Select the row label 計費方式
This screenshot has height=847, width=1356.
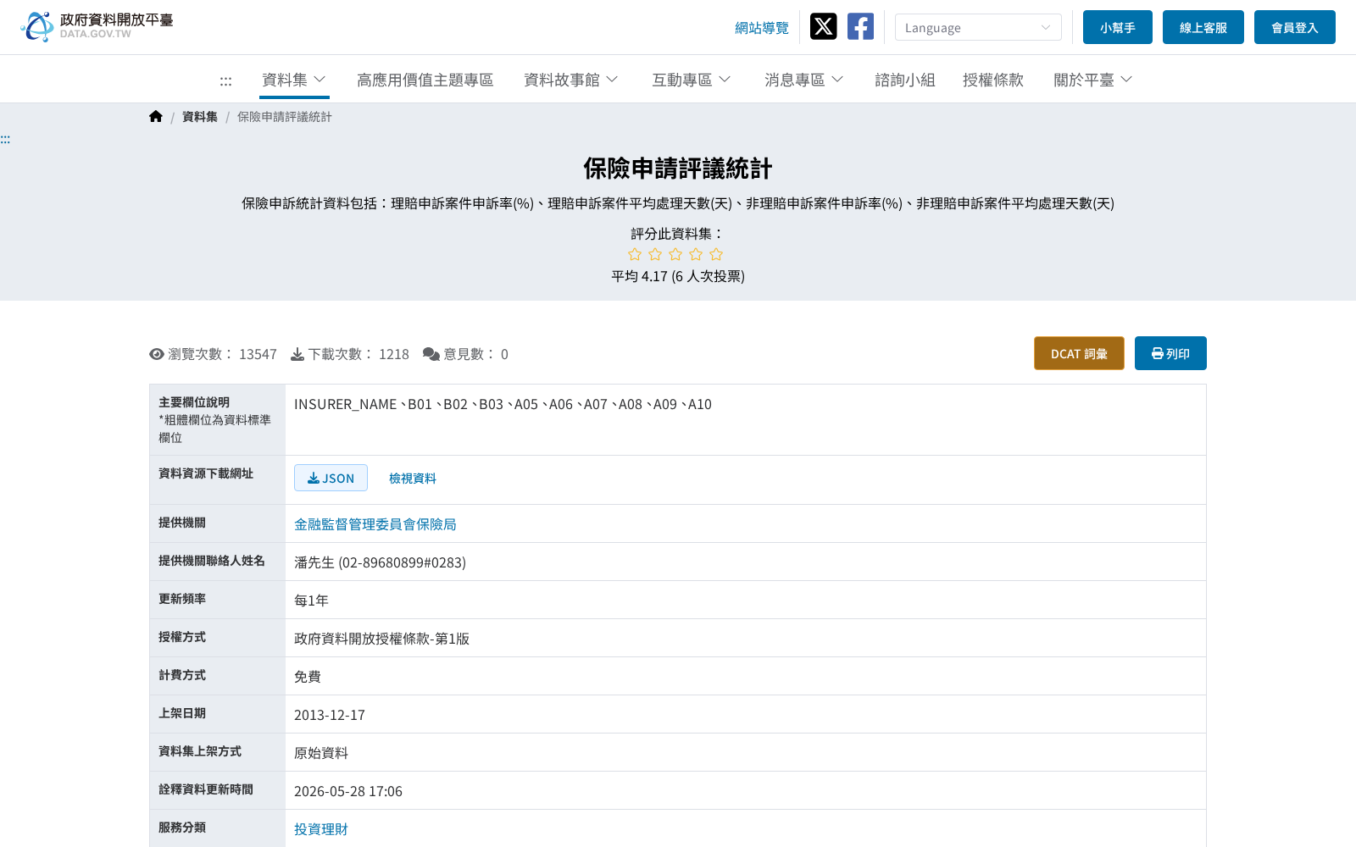point(182,675)
